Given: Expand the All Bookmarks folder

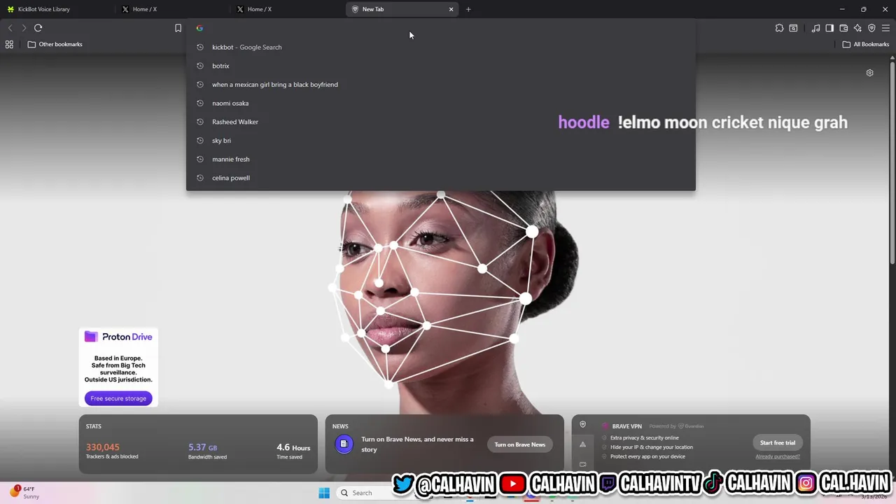Looking at the screenshot, I should [x=865, y=44].
